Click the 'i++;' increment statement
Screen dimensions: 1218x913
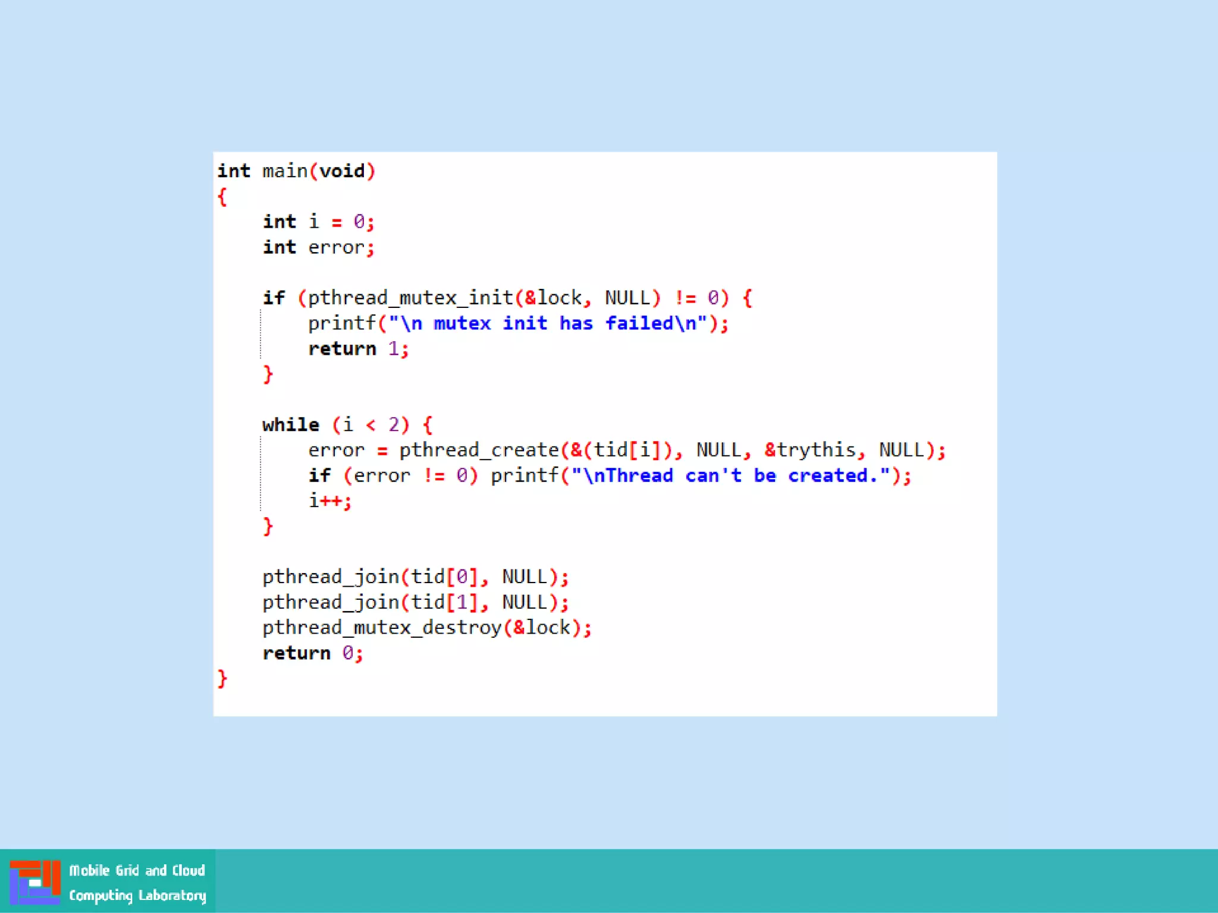click(329, 501)
